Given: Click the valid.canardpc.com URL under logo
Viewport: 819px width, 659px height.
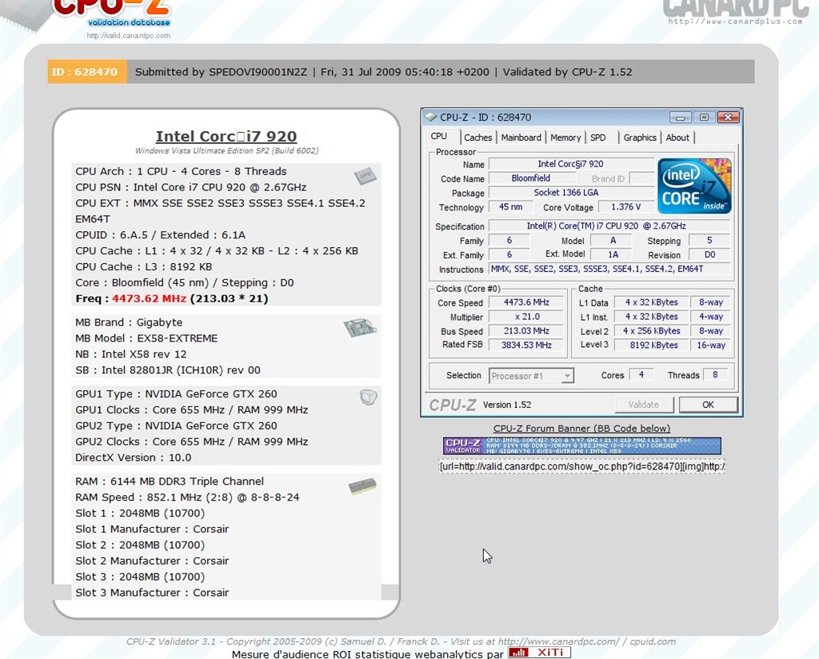Looking at the screenshot, I should [x=129, y=36].
